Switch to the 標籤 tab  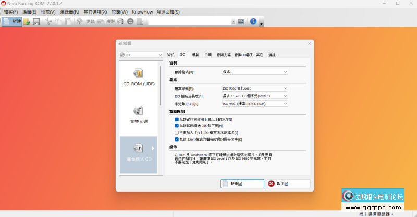click(195, 55)
